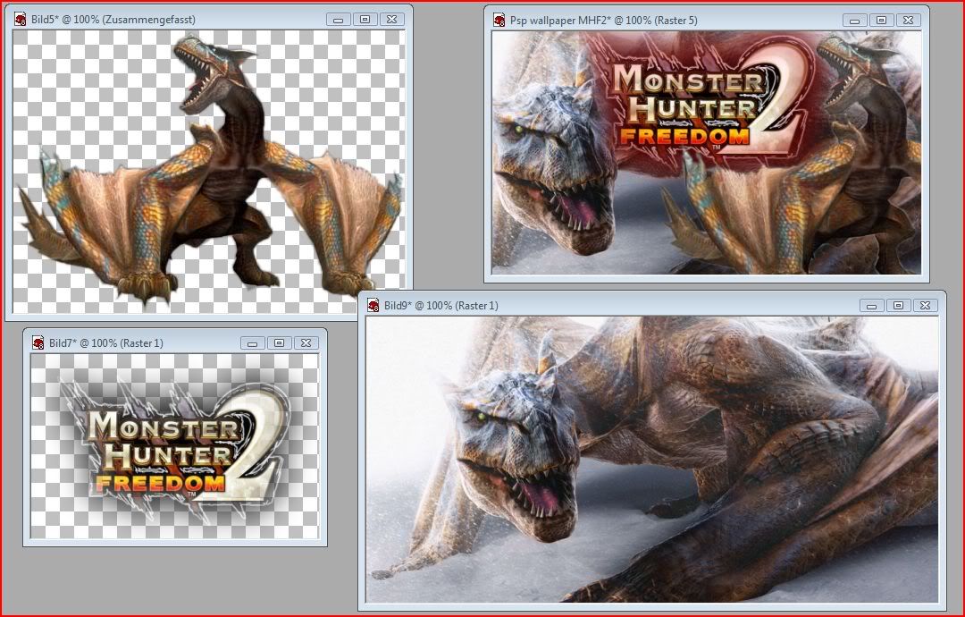965x617 pixels.
Task: Close the Bild7 logo window
Action: point(306,342)
